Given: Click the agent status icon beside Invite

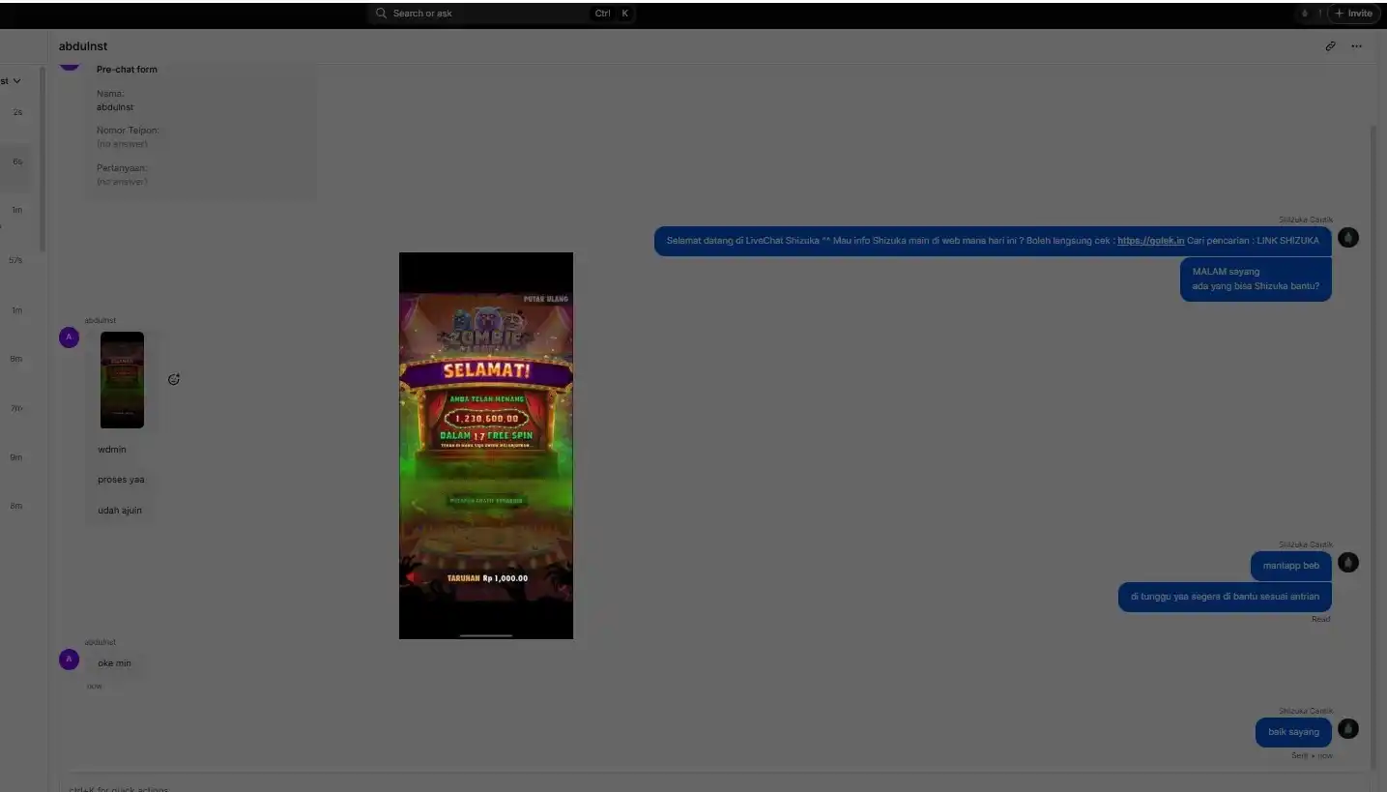Looking at the screenshot, I should [1305, 14].
